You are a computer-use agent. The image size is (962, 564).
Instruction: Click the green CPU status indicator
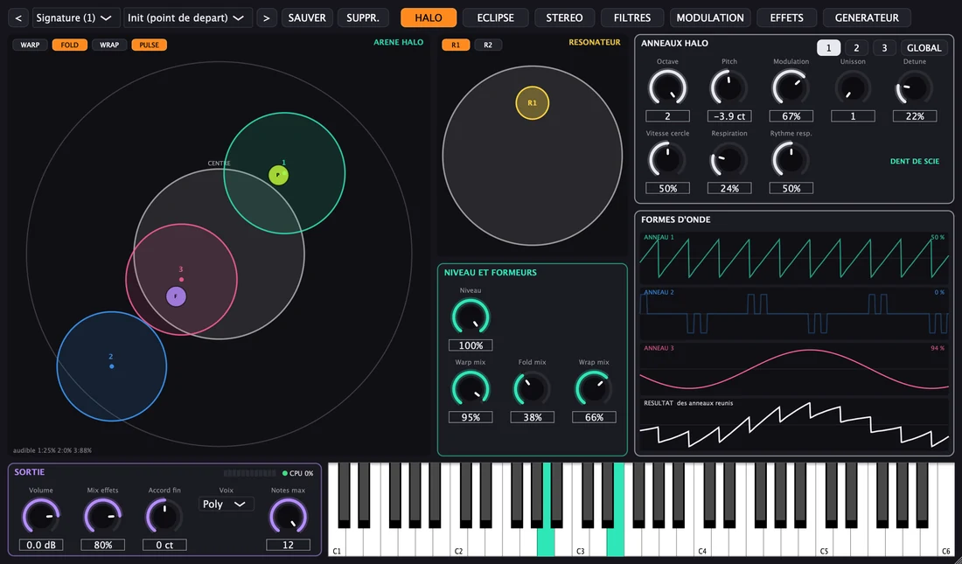pos(285,473)
